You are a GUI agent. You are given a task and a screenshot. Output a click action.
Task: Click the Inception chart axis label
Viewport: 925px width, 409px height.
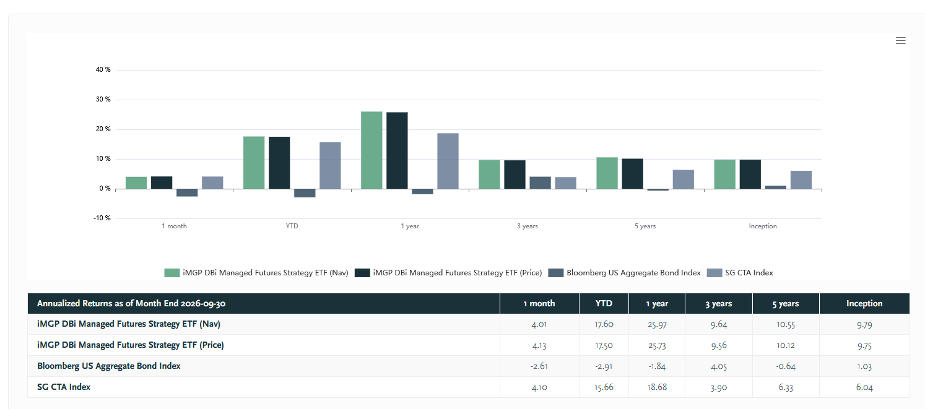763,226
